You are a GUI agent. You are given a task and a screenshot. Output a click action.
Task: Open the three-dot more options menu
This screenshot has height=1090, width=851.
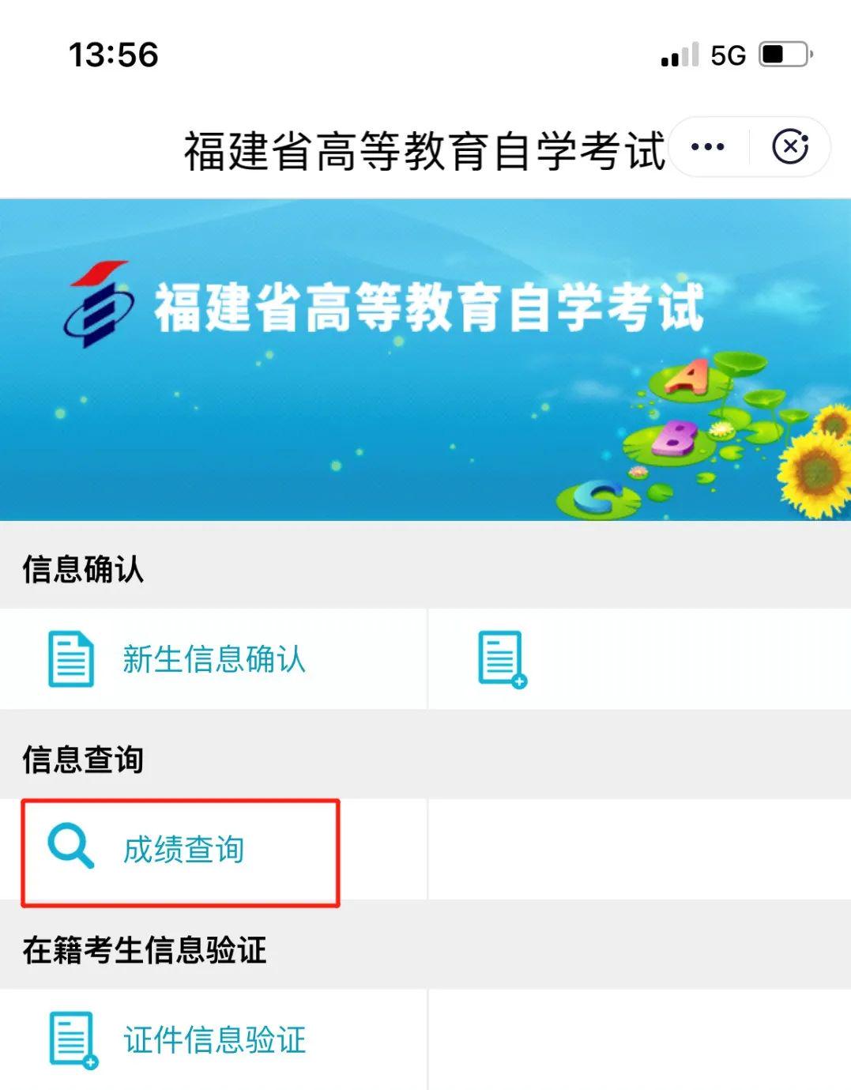pyautogui.click(x=707, y=147)
